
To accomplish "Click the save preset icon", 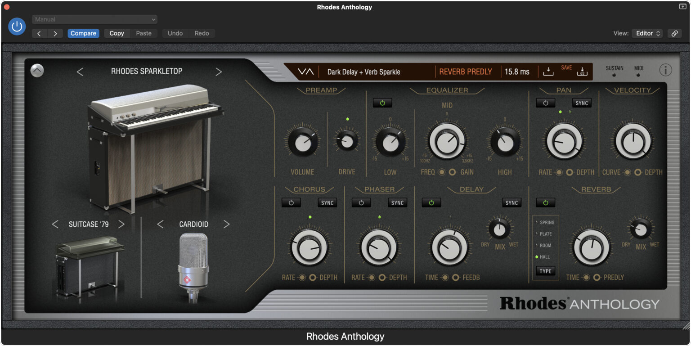I will [548, 72].
